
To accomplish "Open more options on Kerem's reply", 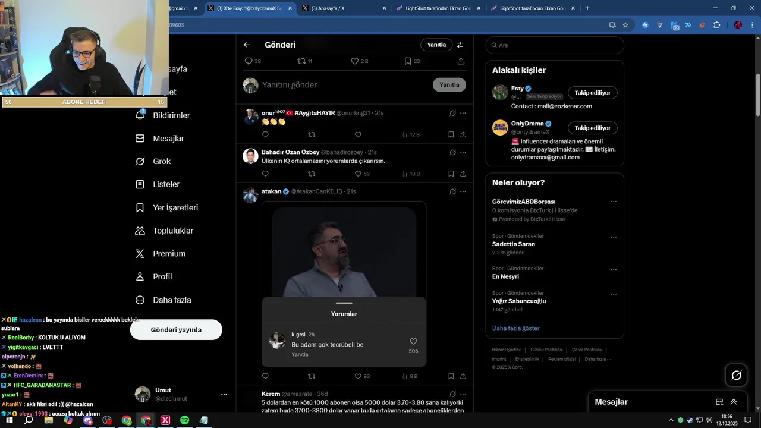I will point(463,394).
